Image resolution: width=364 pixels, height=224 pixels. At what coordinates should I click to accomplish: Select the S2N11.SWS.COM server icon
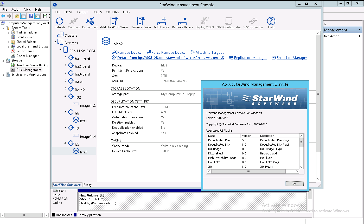tap(65, 50)
